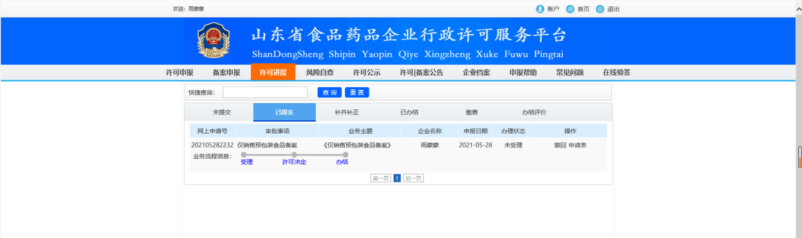802x238 pixels.
Task: Switch to the 办结评价 tab
Action: click(534, 112)
